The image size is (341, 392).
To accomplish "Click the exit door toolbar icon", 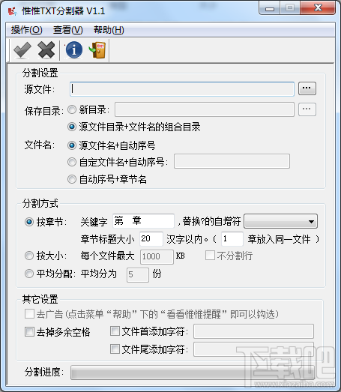I will coord(97,50).
